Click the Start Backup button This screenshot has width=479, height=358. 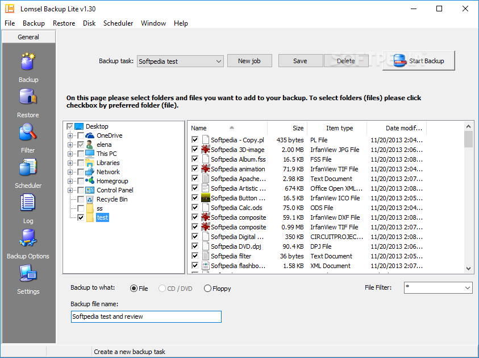[x=419, y=60]
